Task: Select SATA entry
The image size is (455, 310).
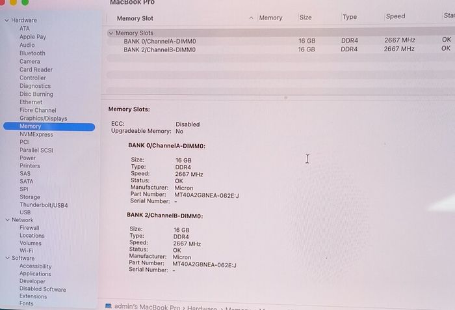Action: click(27, 181)
